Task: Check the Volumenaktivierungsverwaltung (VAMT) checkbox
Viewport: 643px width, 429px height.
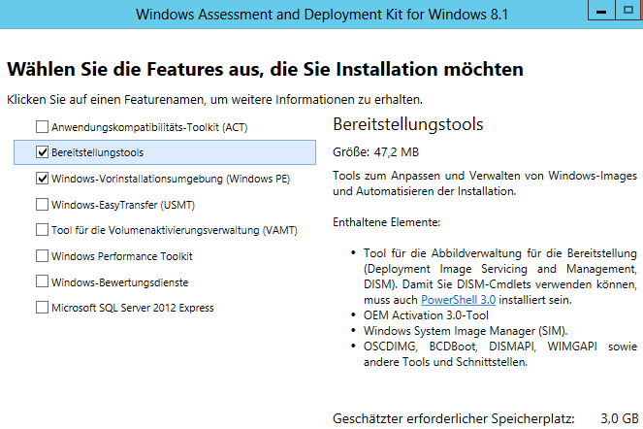Action: (42, 230)
